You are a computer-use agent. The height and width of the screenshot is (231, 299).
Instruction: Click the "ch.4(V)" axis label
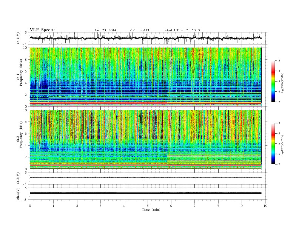point(18,194)
